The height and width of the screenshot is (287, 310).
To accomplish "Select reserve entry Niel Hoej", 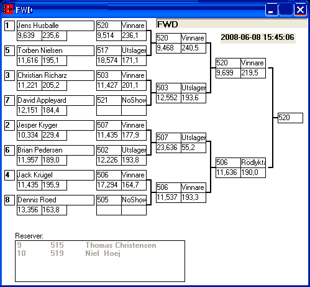I will 100,253.
